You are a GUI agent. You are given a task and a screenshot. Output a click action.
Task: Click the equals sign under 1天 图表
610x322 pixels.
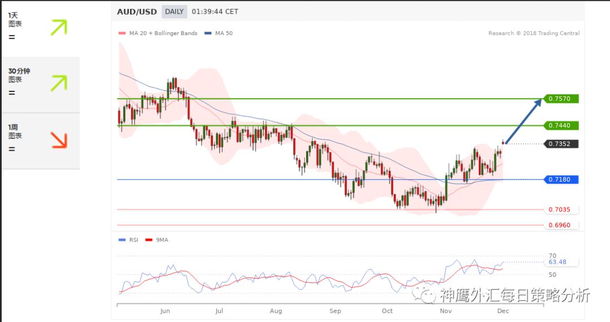coord(11,37)
